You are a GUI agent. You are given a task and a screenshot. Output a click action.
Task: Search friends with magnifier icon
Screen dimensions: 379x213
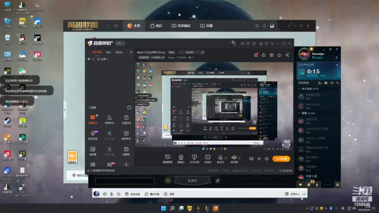[338, 83]
